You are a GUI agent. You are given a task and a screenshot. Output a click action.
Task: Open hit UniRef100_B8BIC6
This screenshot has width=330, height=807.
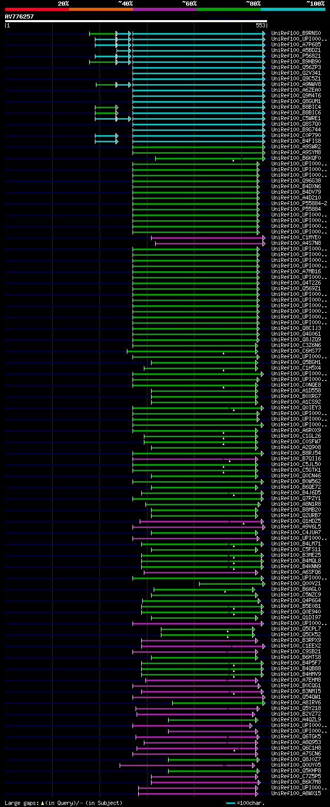pyautogui.click(x=296, y=113)
